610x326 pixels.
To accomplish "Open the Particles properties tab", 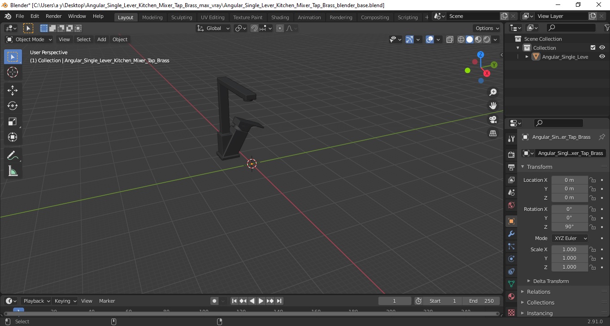I will point(511,246).
